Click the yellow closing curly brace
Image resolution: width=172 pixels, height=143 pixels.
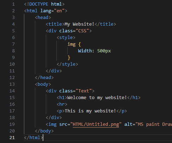(69, 58)
